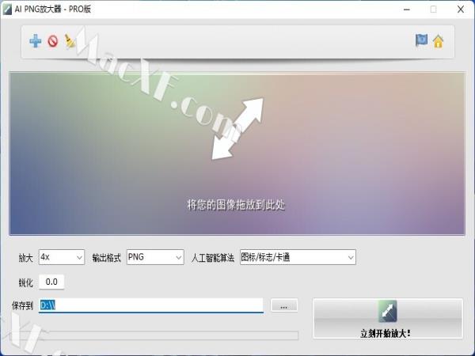
Task: Click the 锐化 label
Action: tap(25, 282)
